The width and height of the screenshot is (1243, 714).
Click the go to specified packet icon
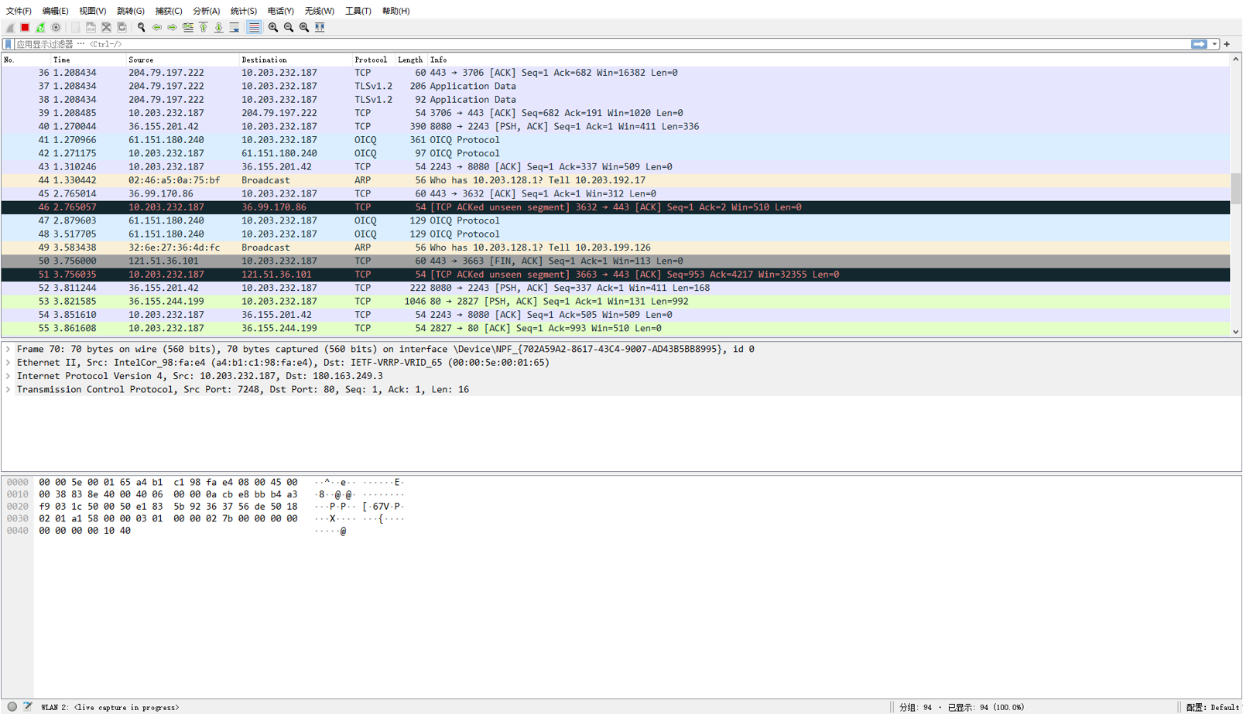(x=187, y=27)
